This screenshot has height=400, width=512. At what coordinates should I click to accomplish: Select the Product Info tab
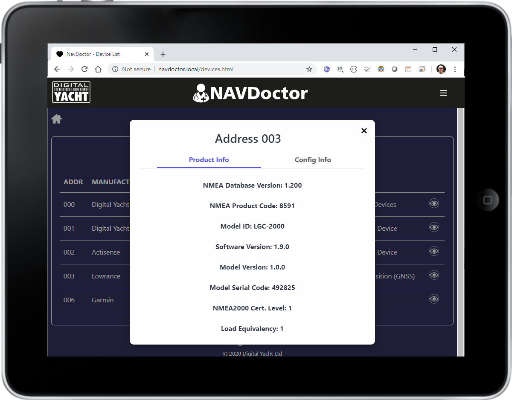[209, 160]
